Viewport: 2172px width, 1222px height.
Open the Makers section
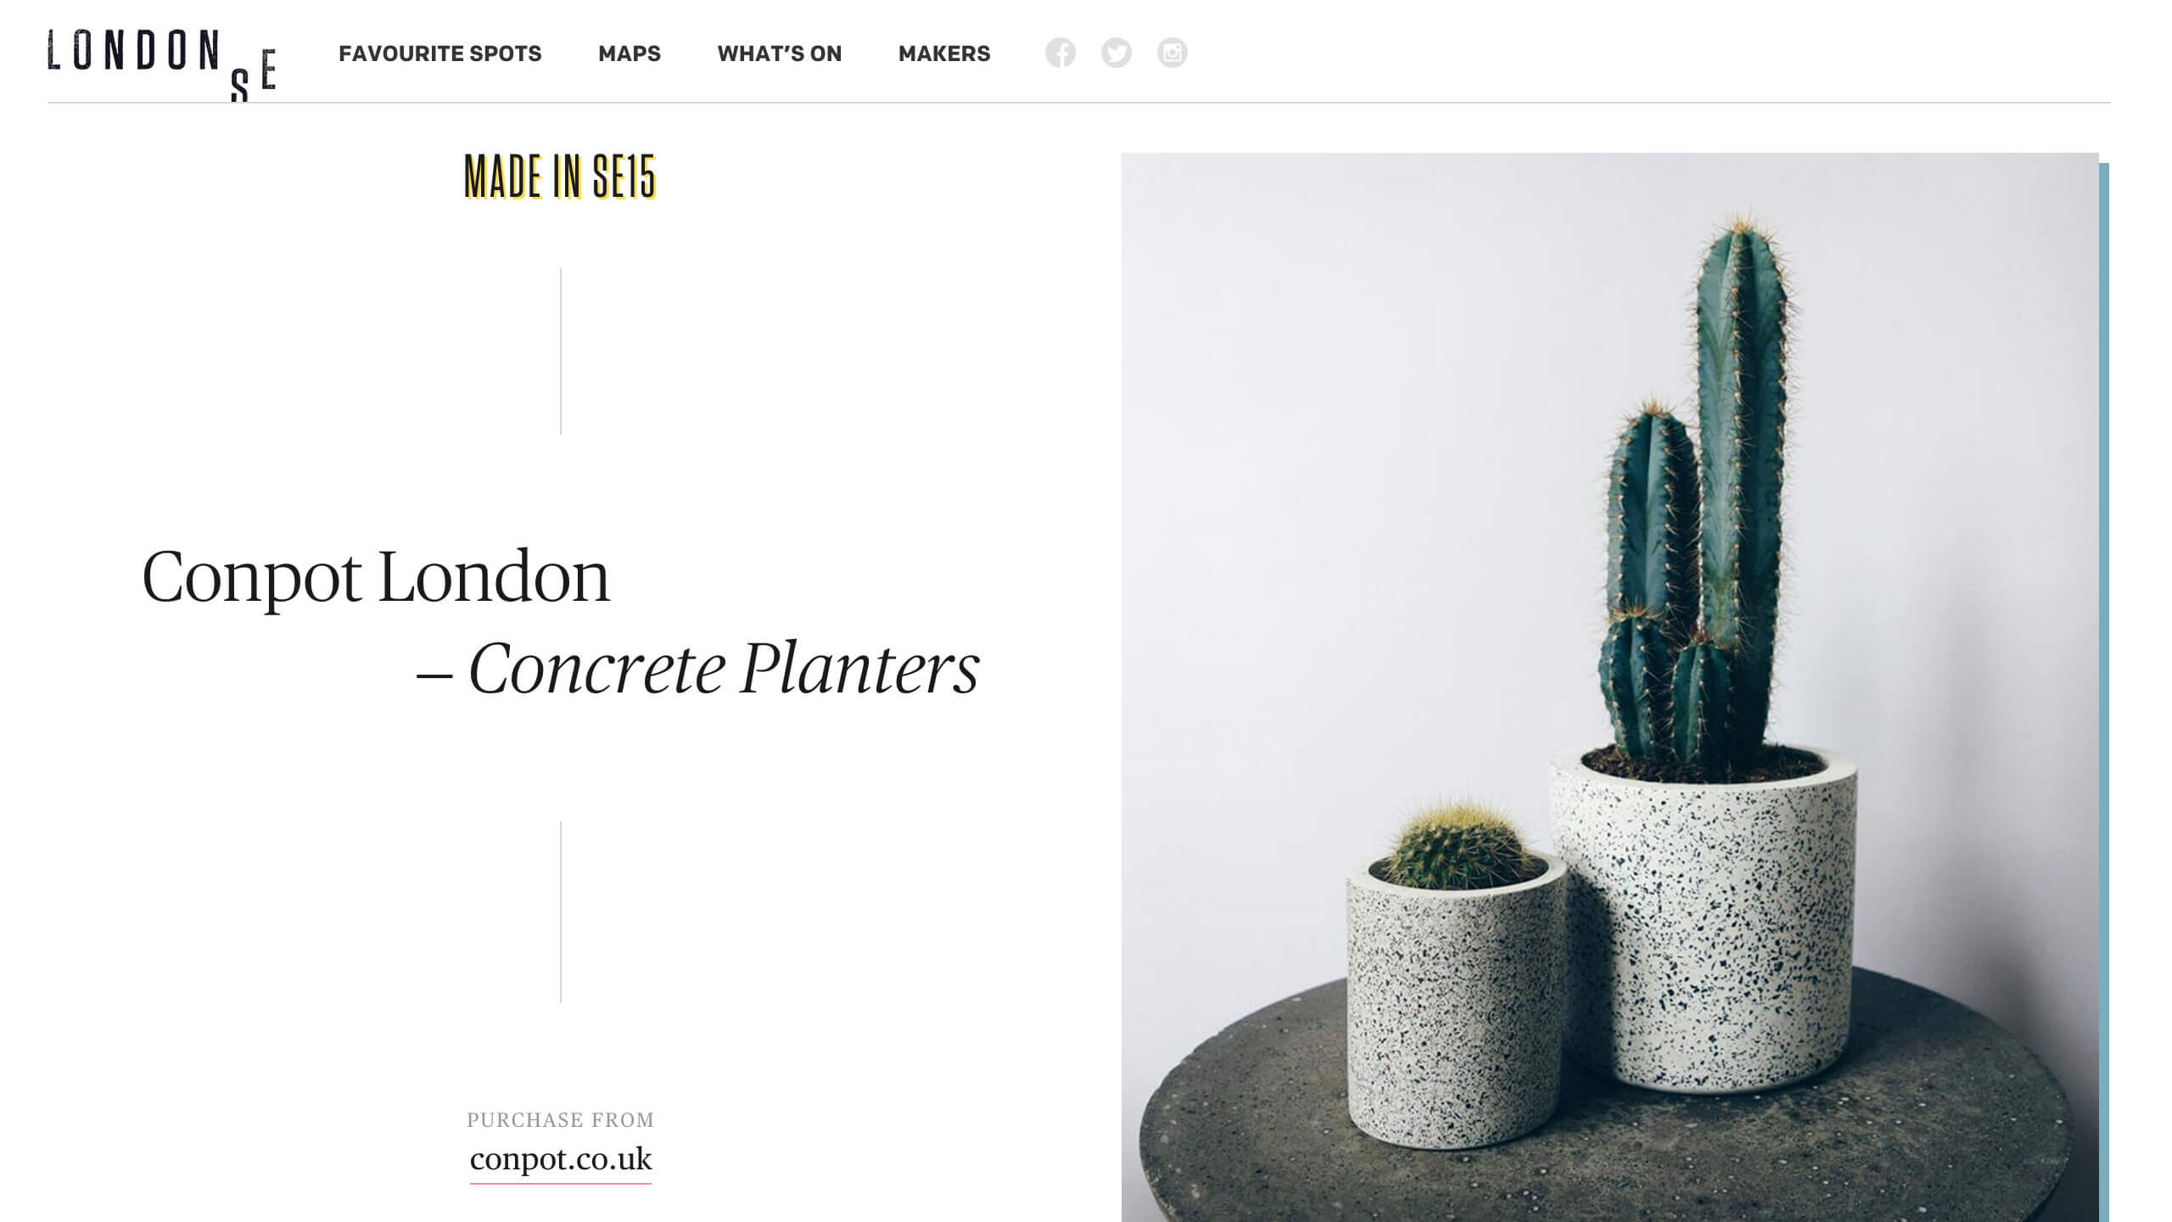(x=944, y=53)
